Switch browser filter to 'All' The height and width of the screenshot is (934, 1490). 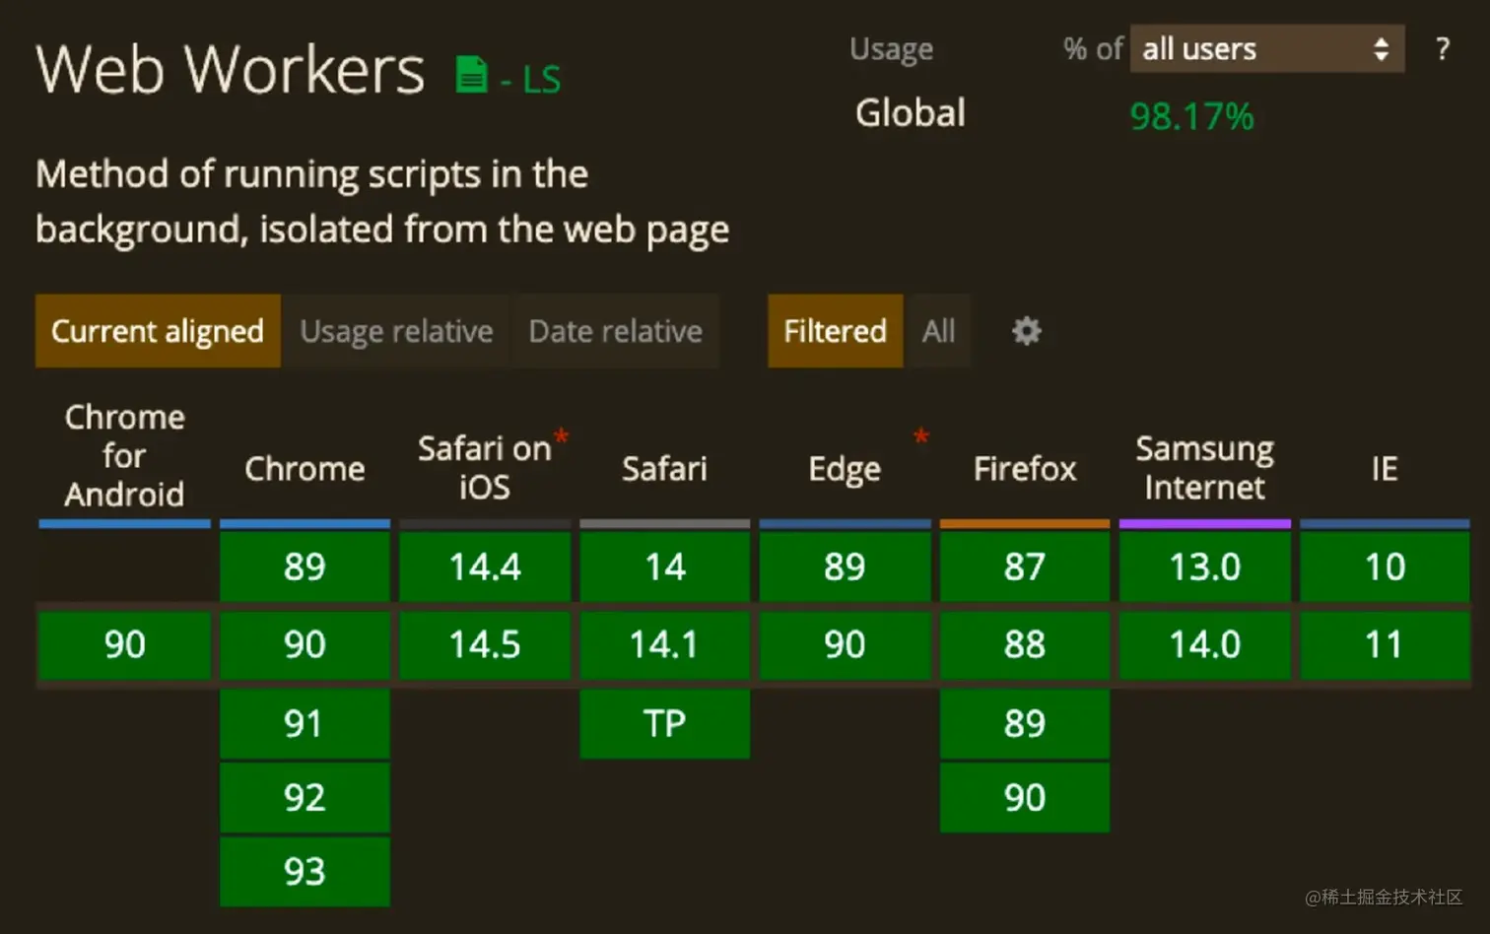click(x=937, y=331)
